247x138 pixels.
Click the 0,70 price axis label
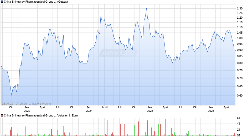pyautogui.click(x=240, y=78)
